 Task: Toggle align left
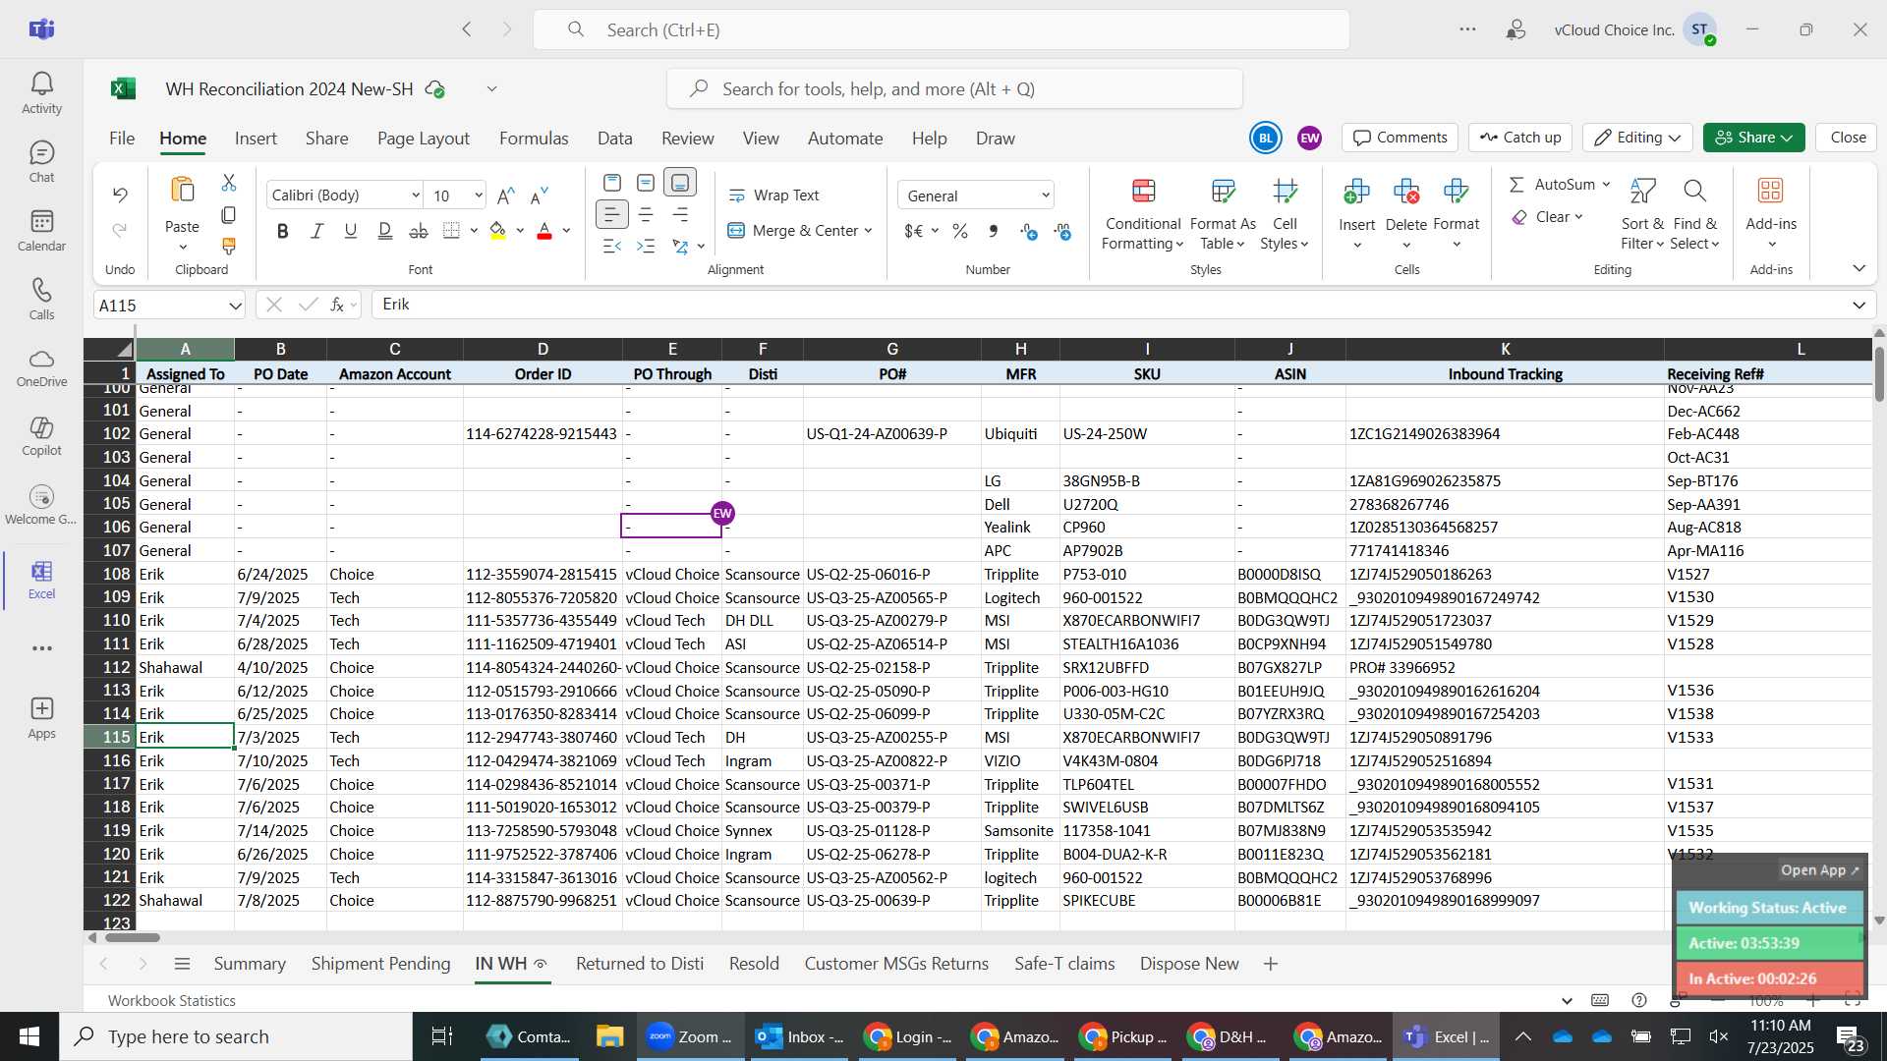click(611, 214)
